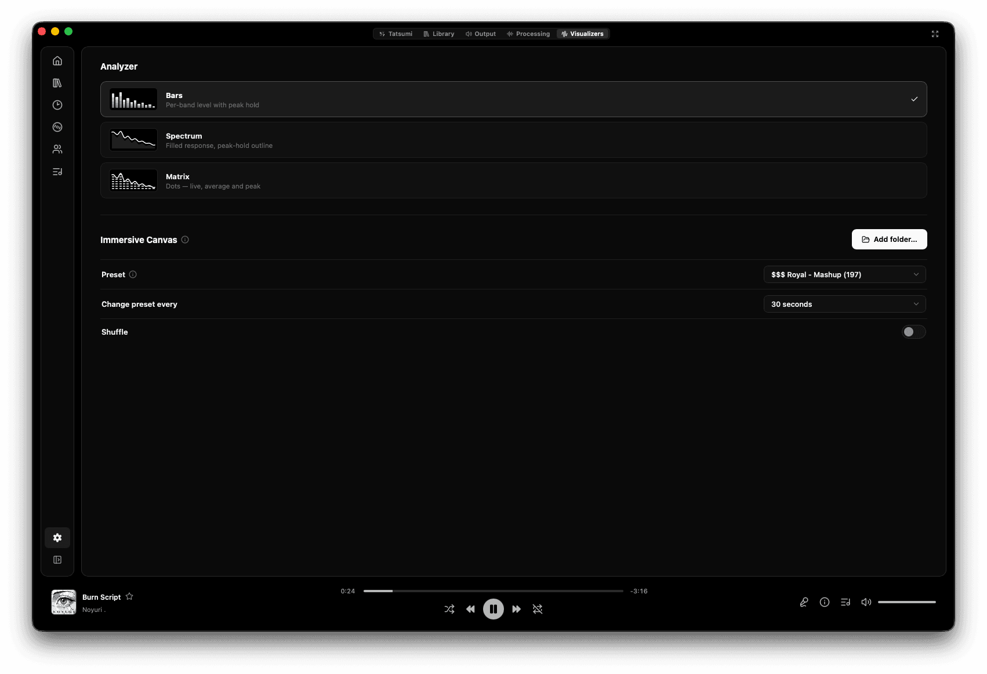
Task: Open the Playlists sidebar icon
Action: (57, 172)
